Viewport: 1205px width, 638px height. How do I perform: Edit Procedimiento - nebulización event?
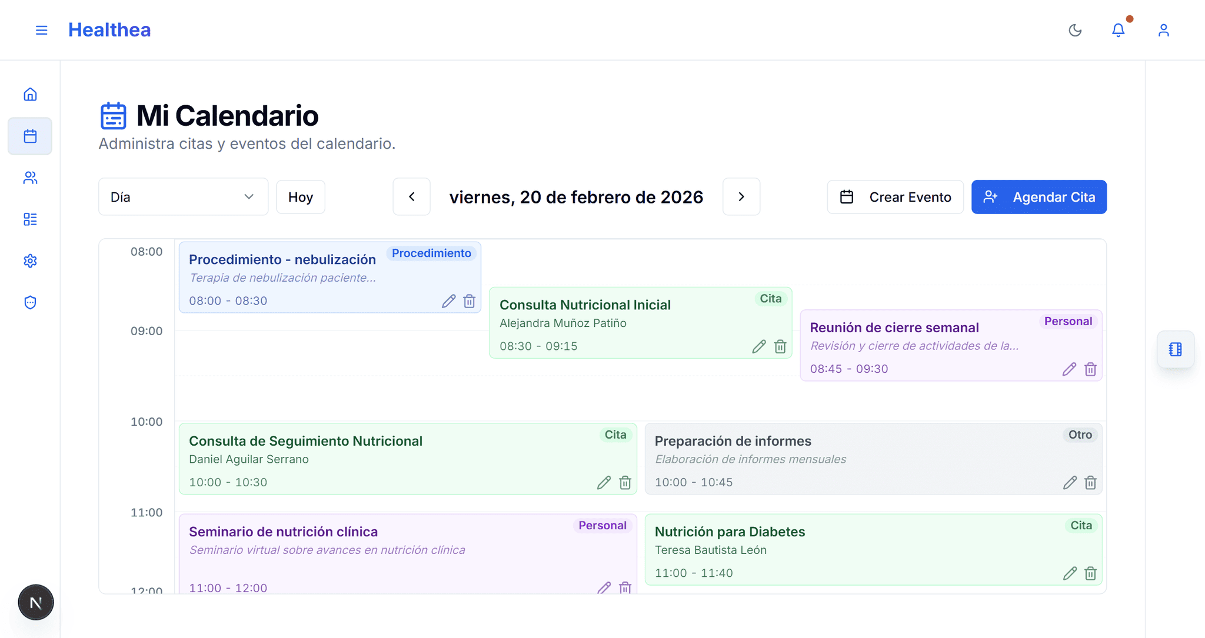[x=448, y=301]
